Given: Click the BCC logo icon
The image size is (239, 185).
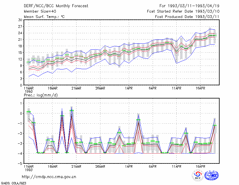Looking at the screenshot, I should click(198, 175).
